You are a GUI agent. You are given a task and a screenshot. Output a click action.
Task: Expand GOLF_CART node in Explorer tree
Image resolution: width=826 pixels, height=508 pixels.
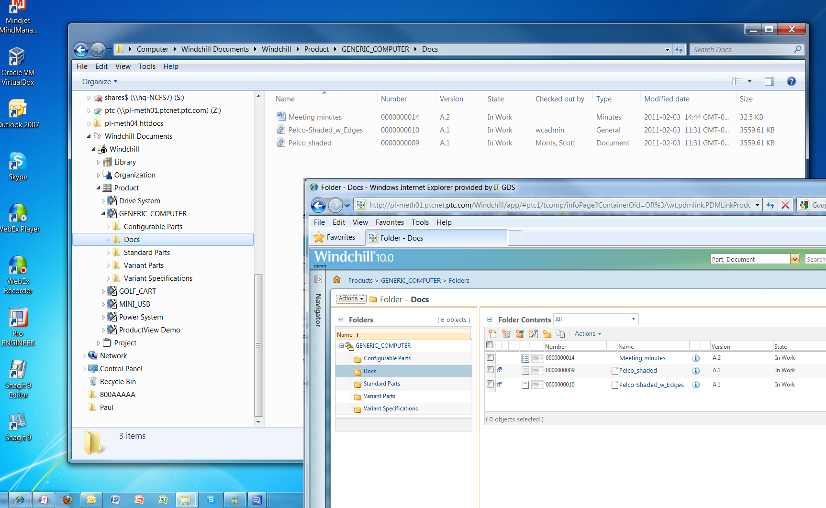tap(103, 291)
